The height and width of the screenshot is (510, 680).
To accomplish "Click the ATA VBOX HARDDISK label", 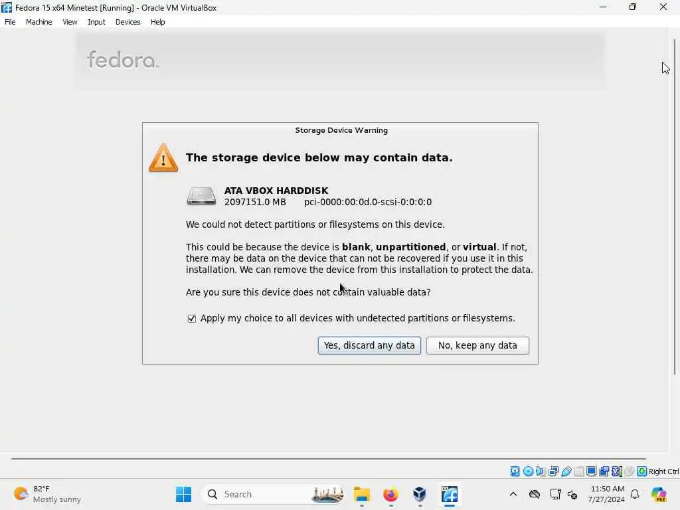I will tap(276, 191).
